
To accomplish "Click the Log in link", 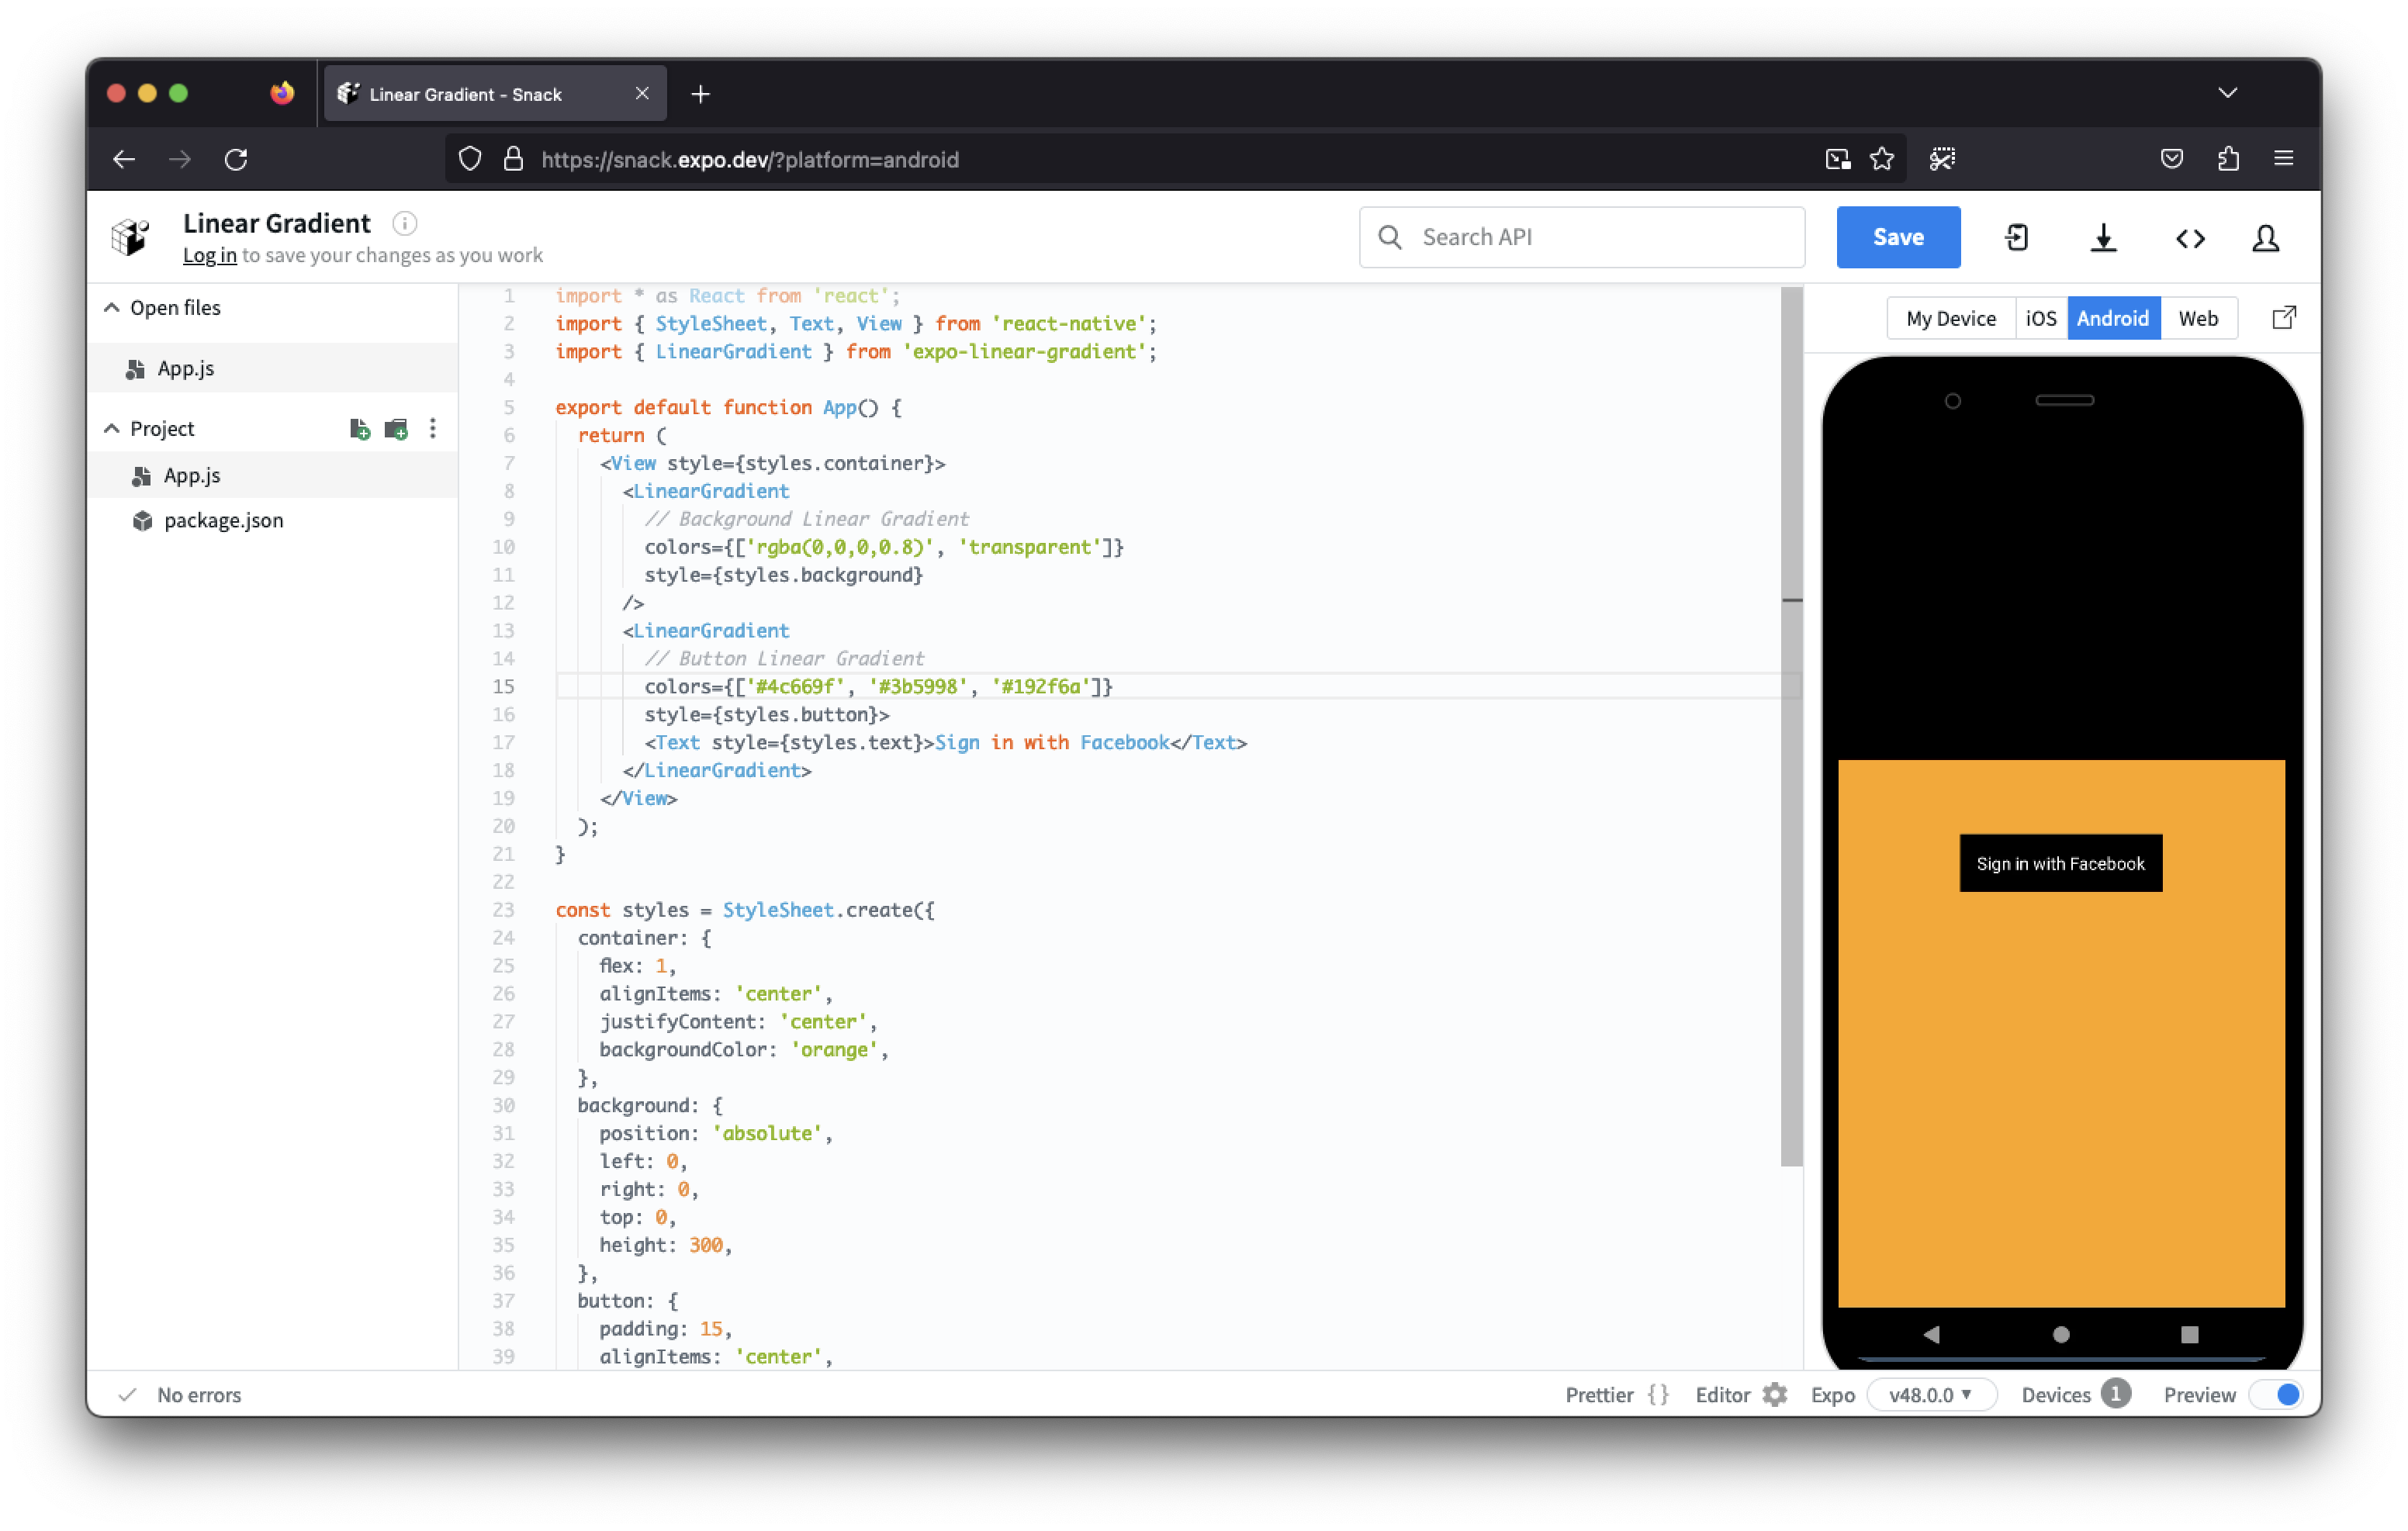I will pyautogui.click(x=209, y=255).
